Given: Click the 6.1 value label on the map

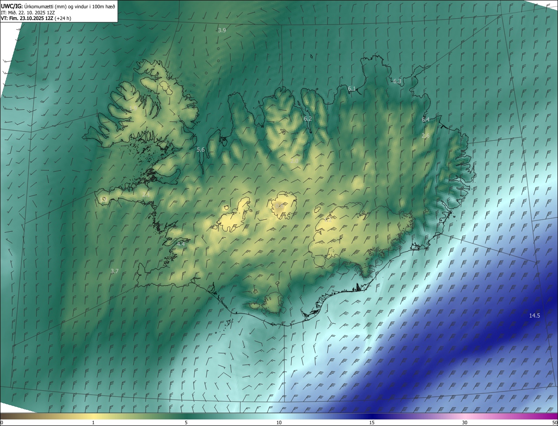Looking at the screenshot, I should point(352,89).
